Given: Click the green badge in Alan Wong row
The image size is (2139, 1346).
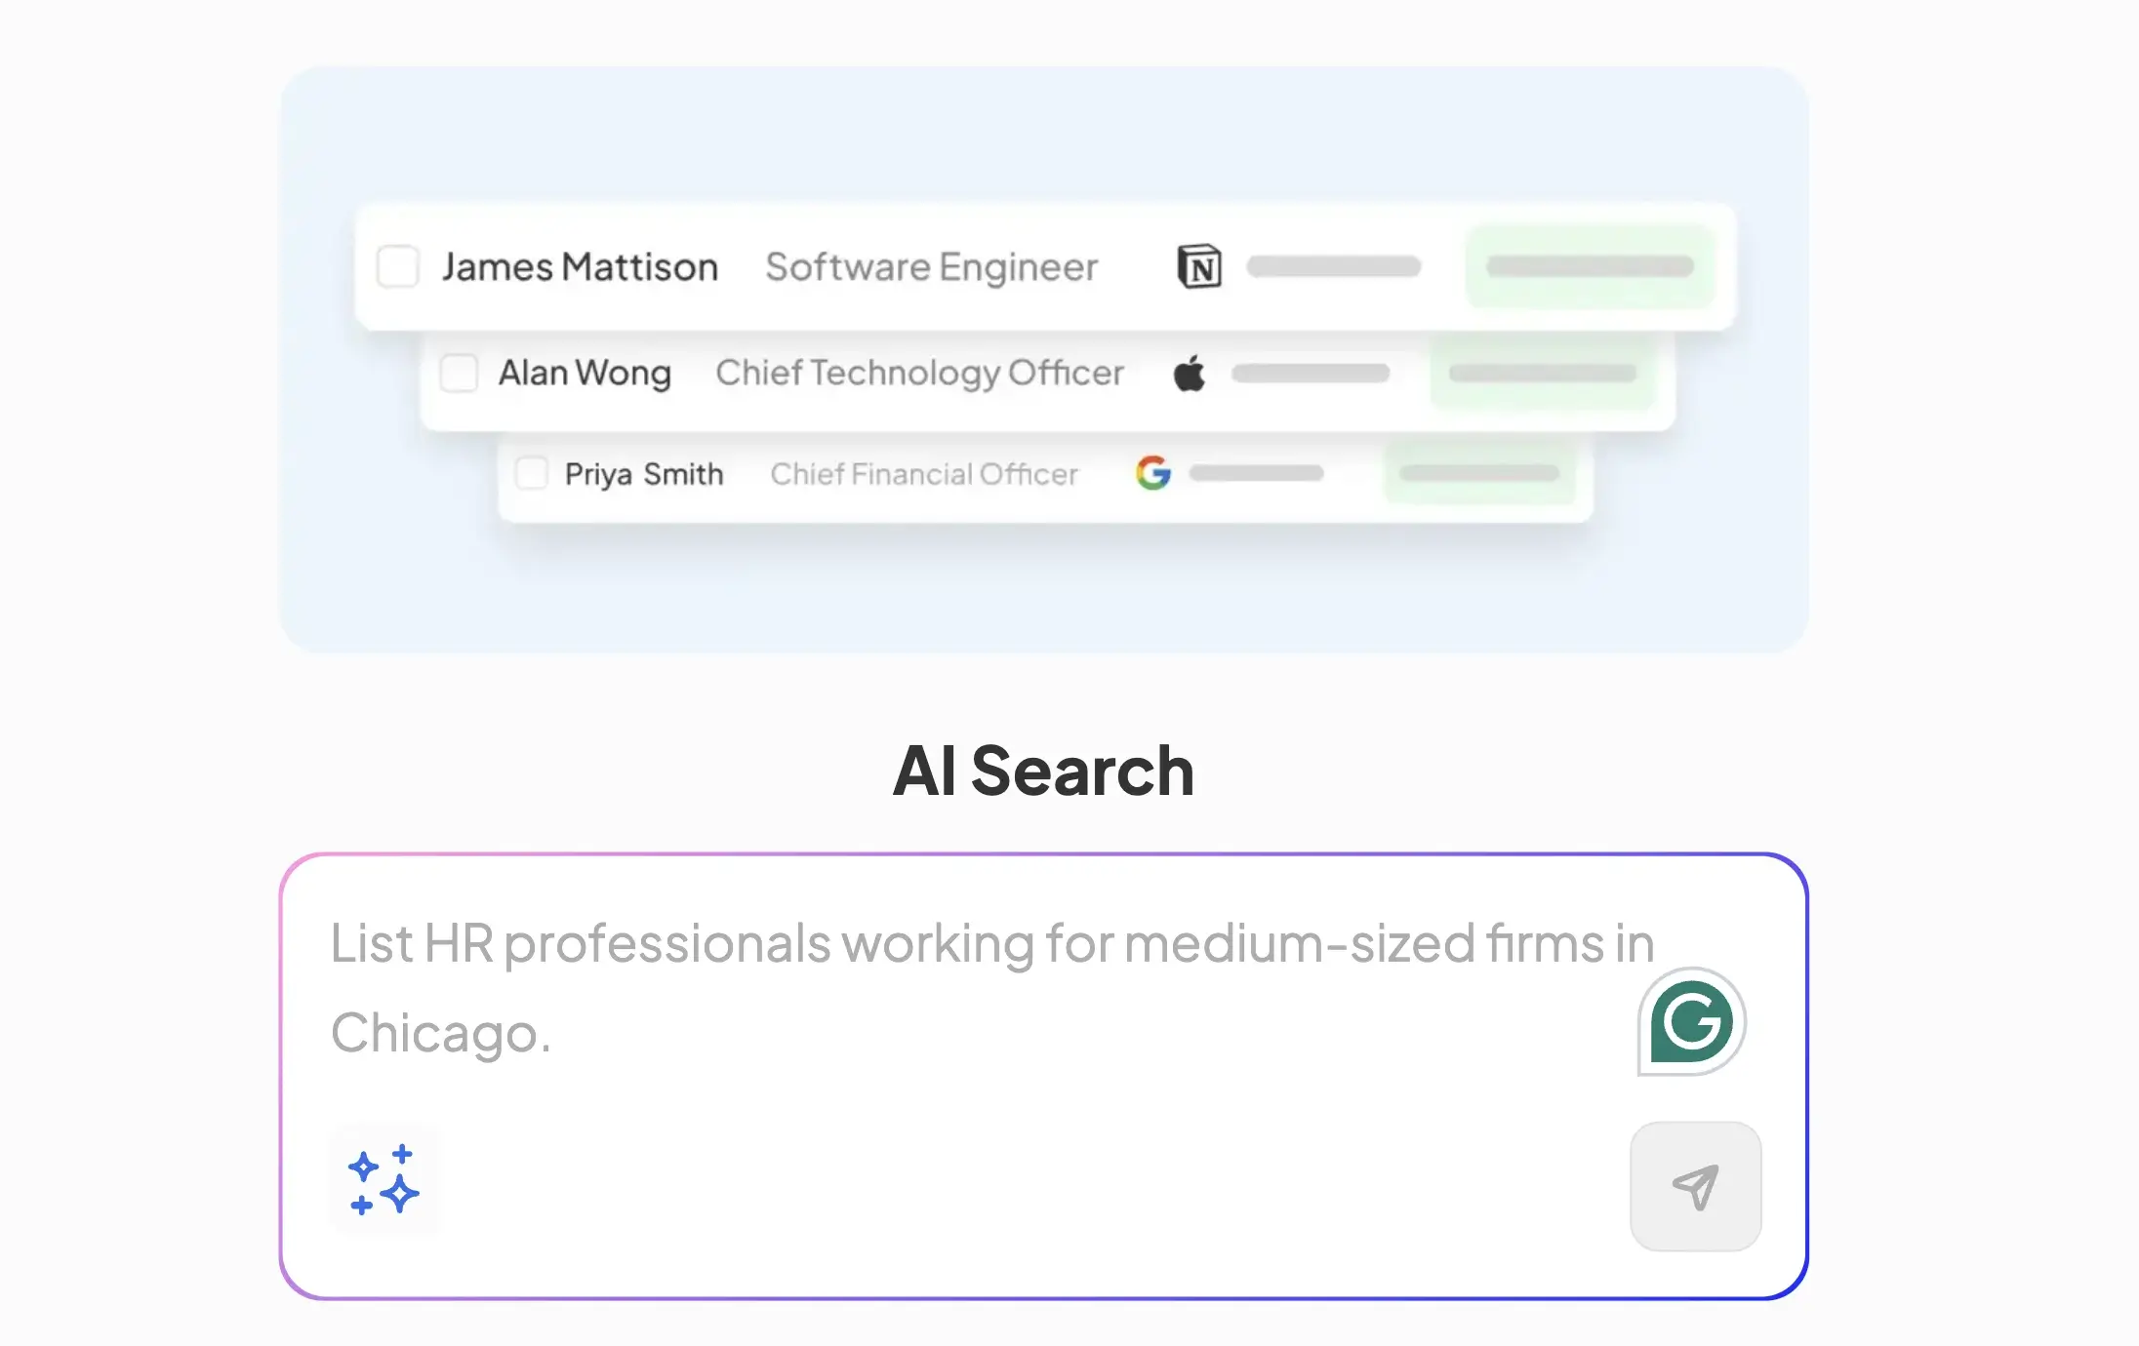Looking at the screenshot, I should 1543,373.
